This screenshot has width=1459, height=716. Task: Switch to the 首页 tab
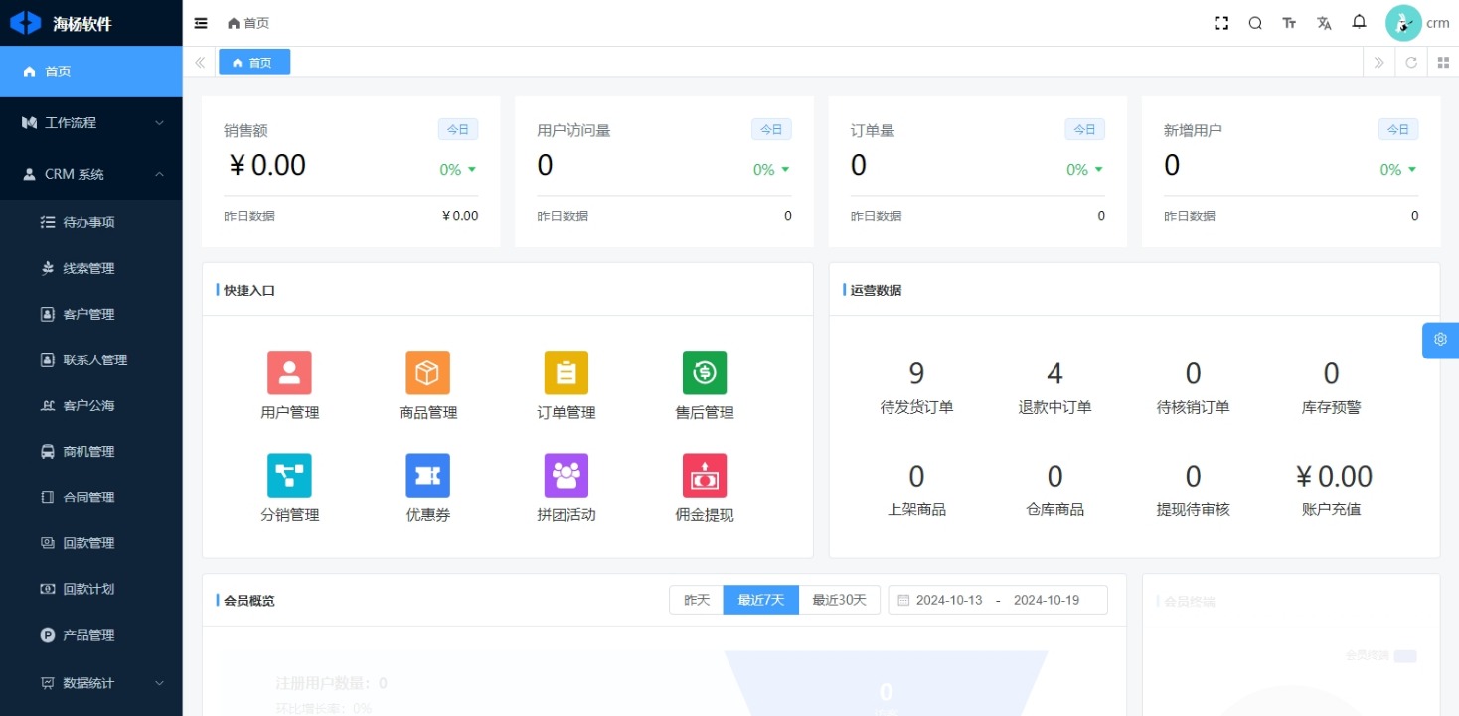click(254, 63)
